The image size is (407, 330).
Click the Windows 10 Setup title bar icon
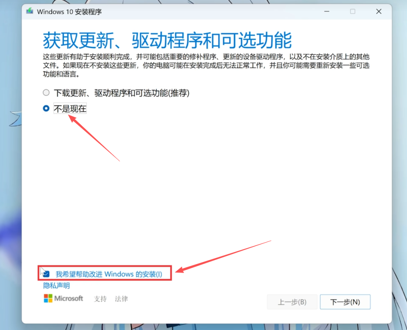click(x=30, y=11)
